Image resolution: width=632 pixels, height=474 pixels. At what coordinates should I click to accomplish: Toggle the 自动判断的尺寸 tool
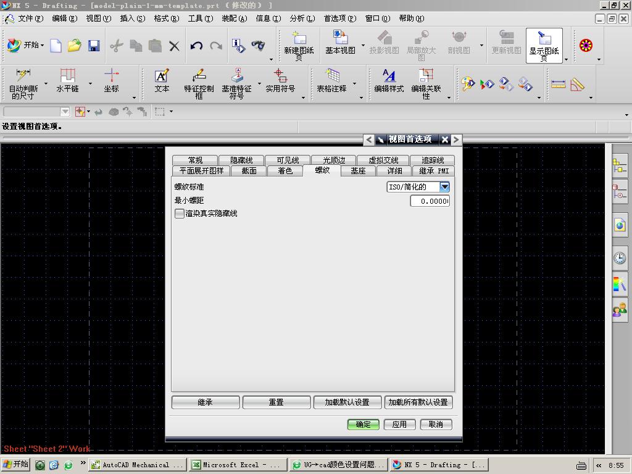(23, 83)
